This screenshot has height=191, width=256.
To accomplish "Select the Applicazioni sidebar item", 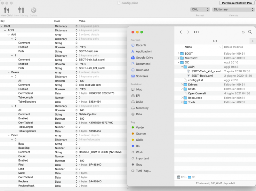I will [x=144, y=52].
